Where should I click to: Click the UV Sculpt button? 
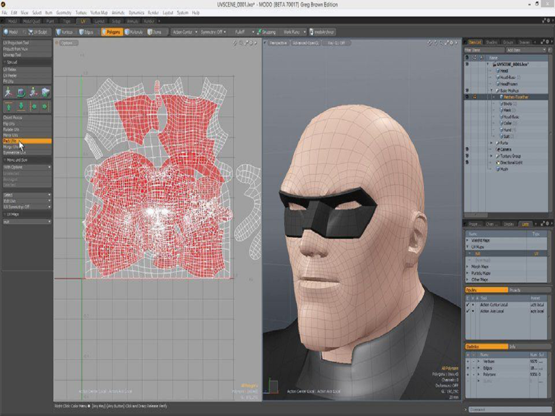pos(39,32)
